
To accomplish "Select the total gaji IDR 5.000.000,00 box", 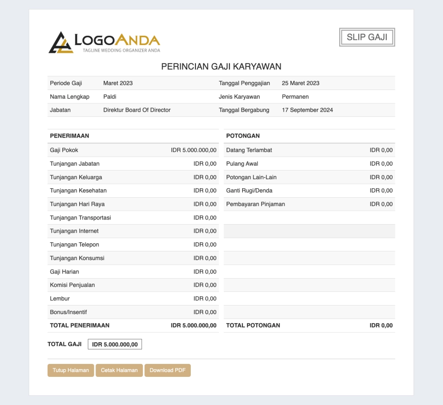I will click(115, 344).
